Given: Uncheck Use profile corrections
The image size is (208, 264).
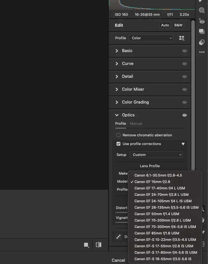Looking at the screenshot, I should (x=118, y=144).
